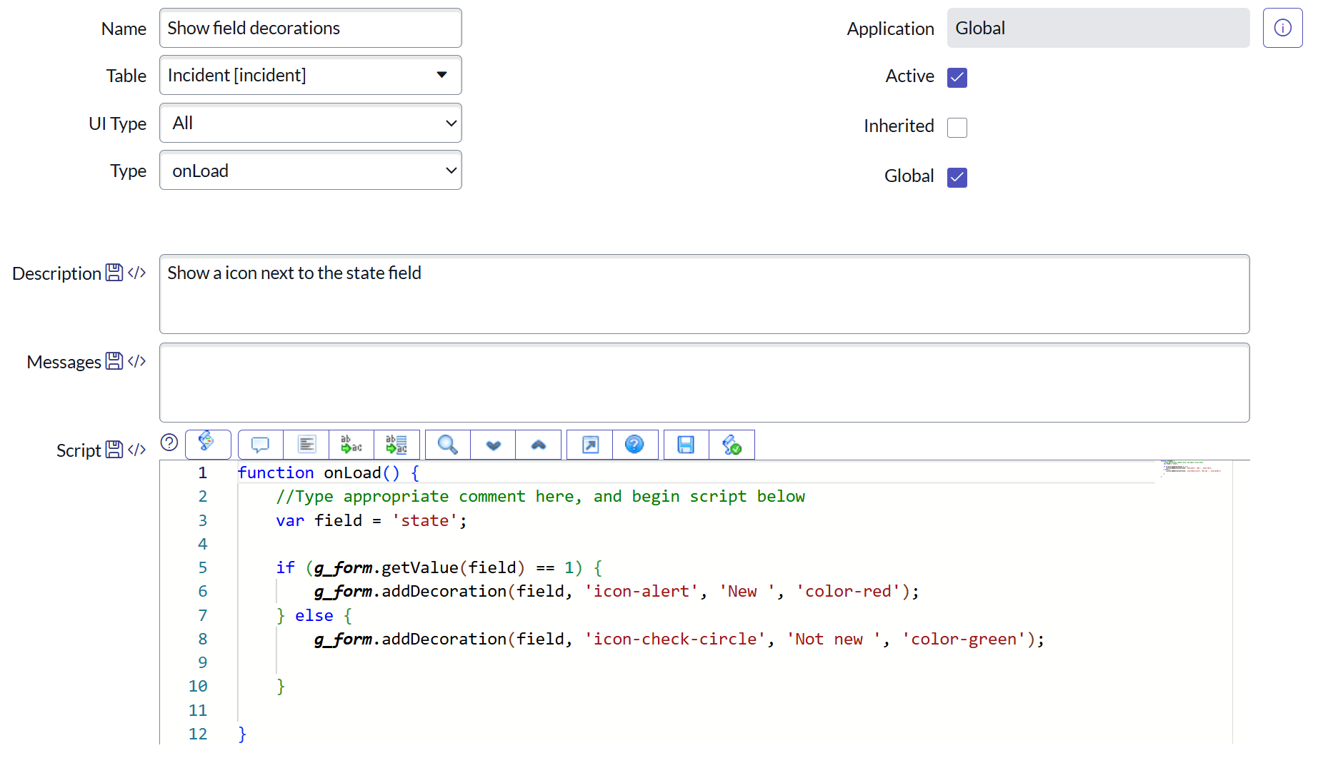The width and height of the screenshot is (1328, 758).
Task: Open the Table dropdown showing Incident
Action: tap(310, 75)
